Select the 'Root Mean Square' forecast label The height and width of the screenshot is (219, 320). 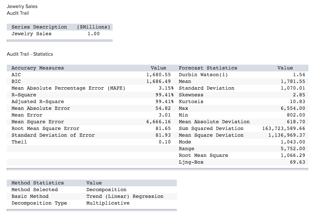point(203,155)
